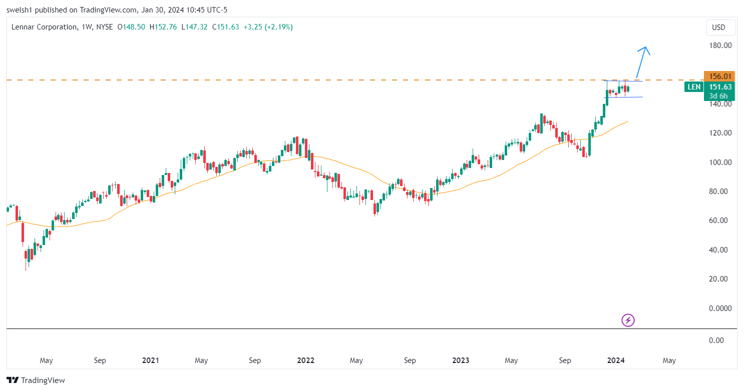
Task: Click the +3.25 (+2.19%) change value
Action: tap(268, 27)
